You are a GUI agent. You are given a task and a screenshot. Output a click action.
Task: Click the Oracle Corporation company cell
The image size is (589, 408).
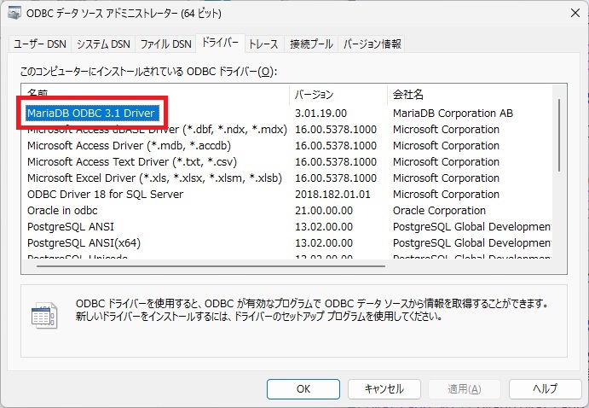click(x=439, y=210)
